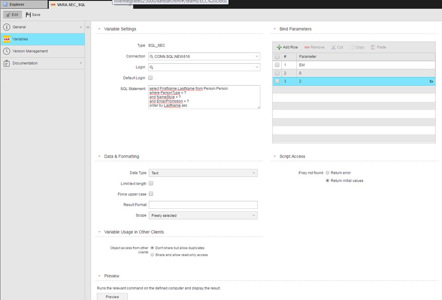The width and height of the screenshot is (442, 300).
Task: Click into the SQL Statement text area
Action: click(204, 97)
